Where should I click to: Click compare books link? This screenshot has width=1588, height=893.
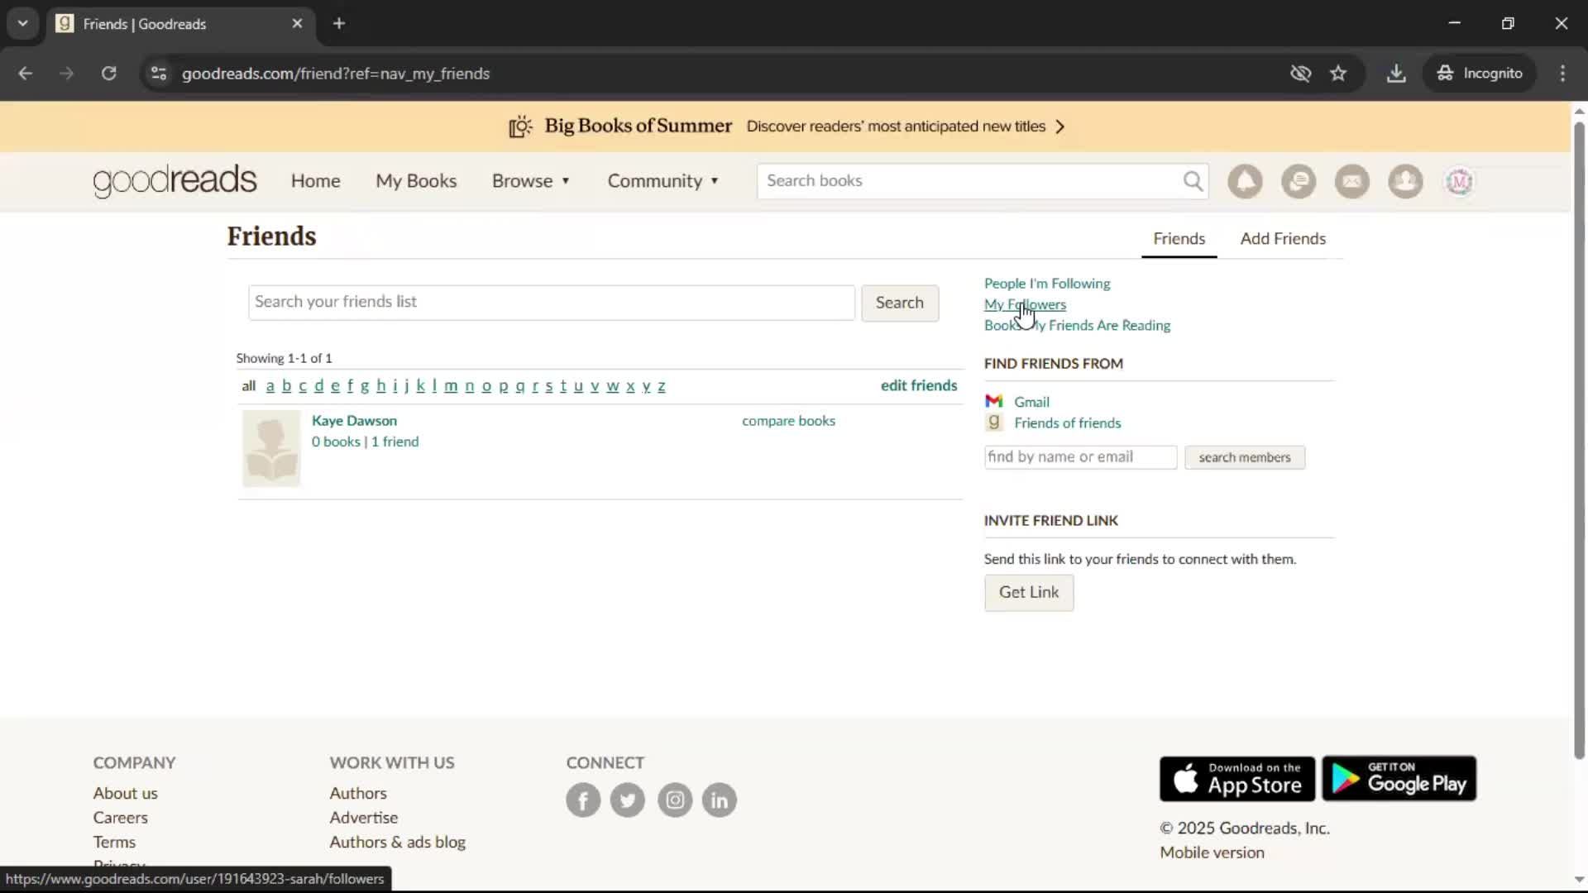point(788,421)
